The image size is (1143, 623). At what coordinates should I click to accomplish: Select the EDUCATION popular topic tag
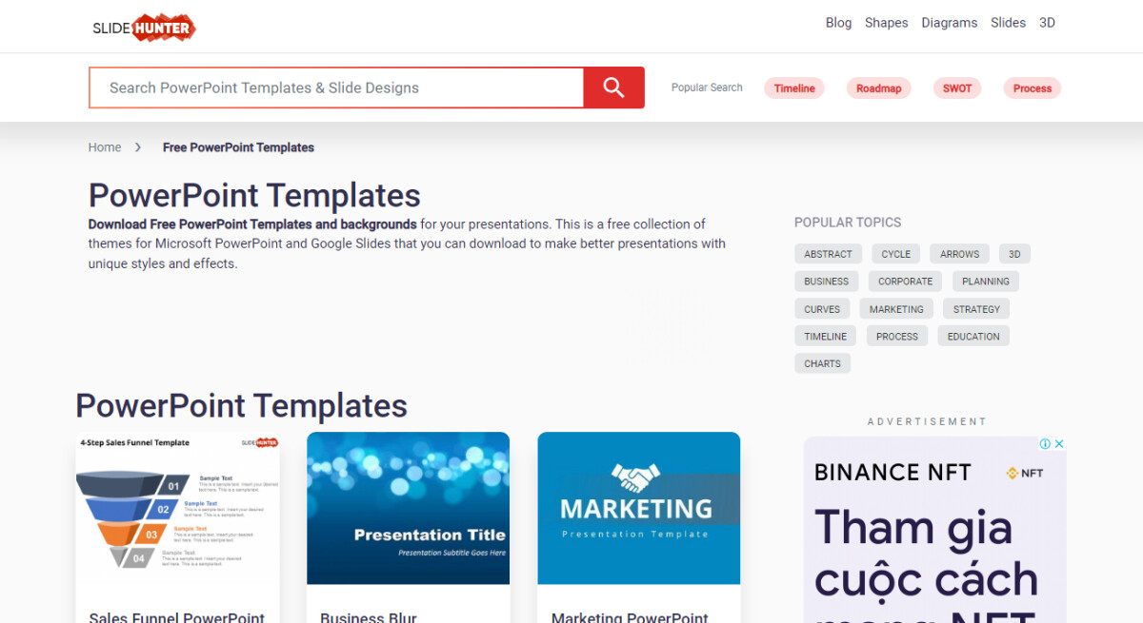[973, 336]
